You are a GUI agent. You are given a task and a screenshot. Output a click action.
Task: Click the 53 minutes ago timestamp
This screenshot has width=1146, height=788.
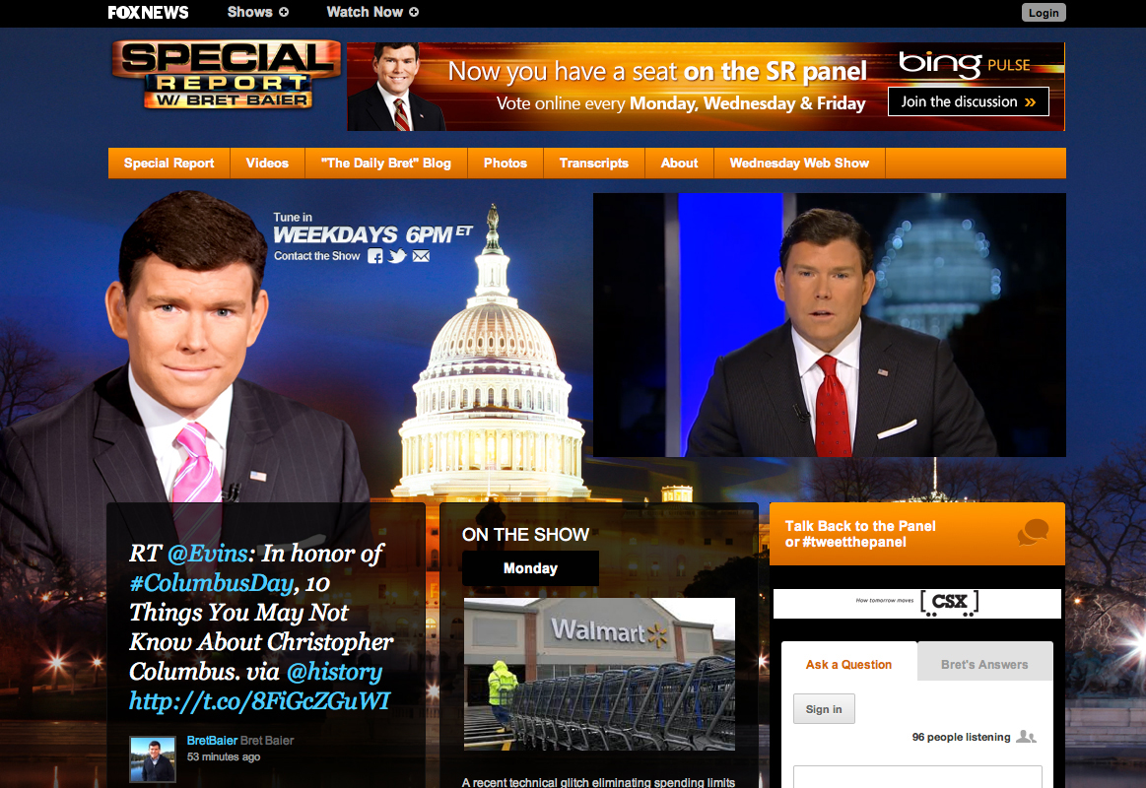point(224,756)
